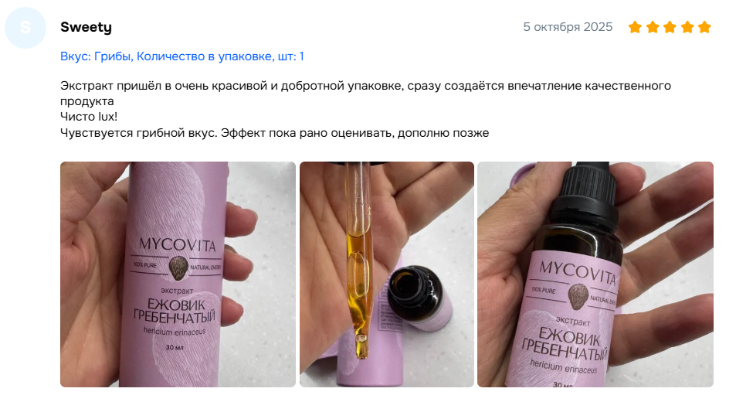
Task: Open the dark bottle label photo
Action: pos(595,274)
